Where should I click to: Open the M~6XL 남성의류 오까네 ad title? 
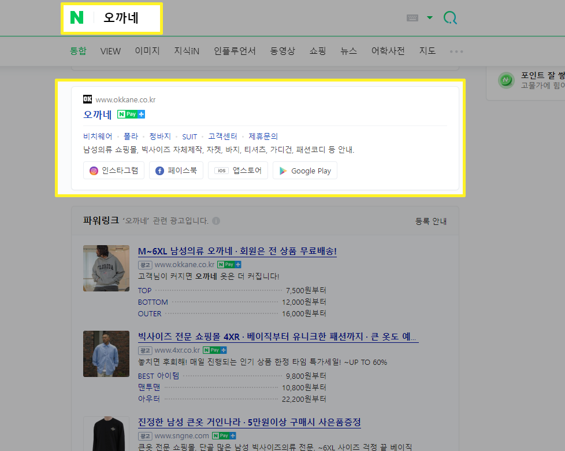point(237,251)
